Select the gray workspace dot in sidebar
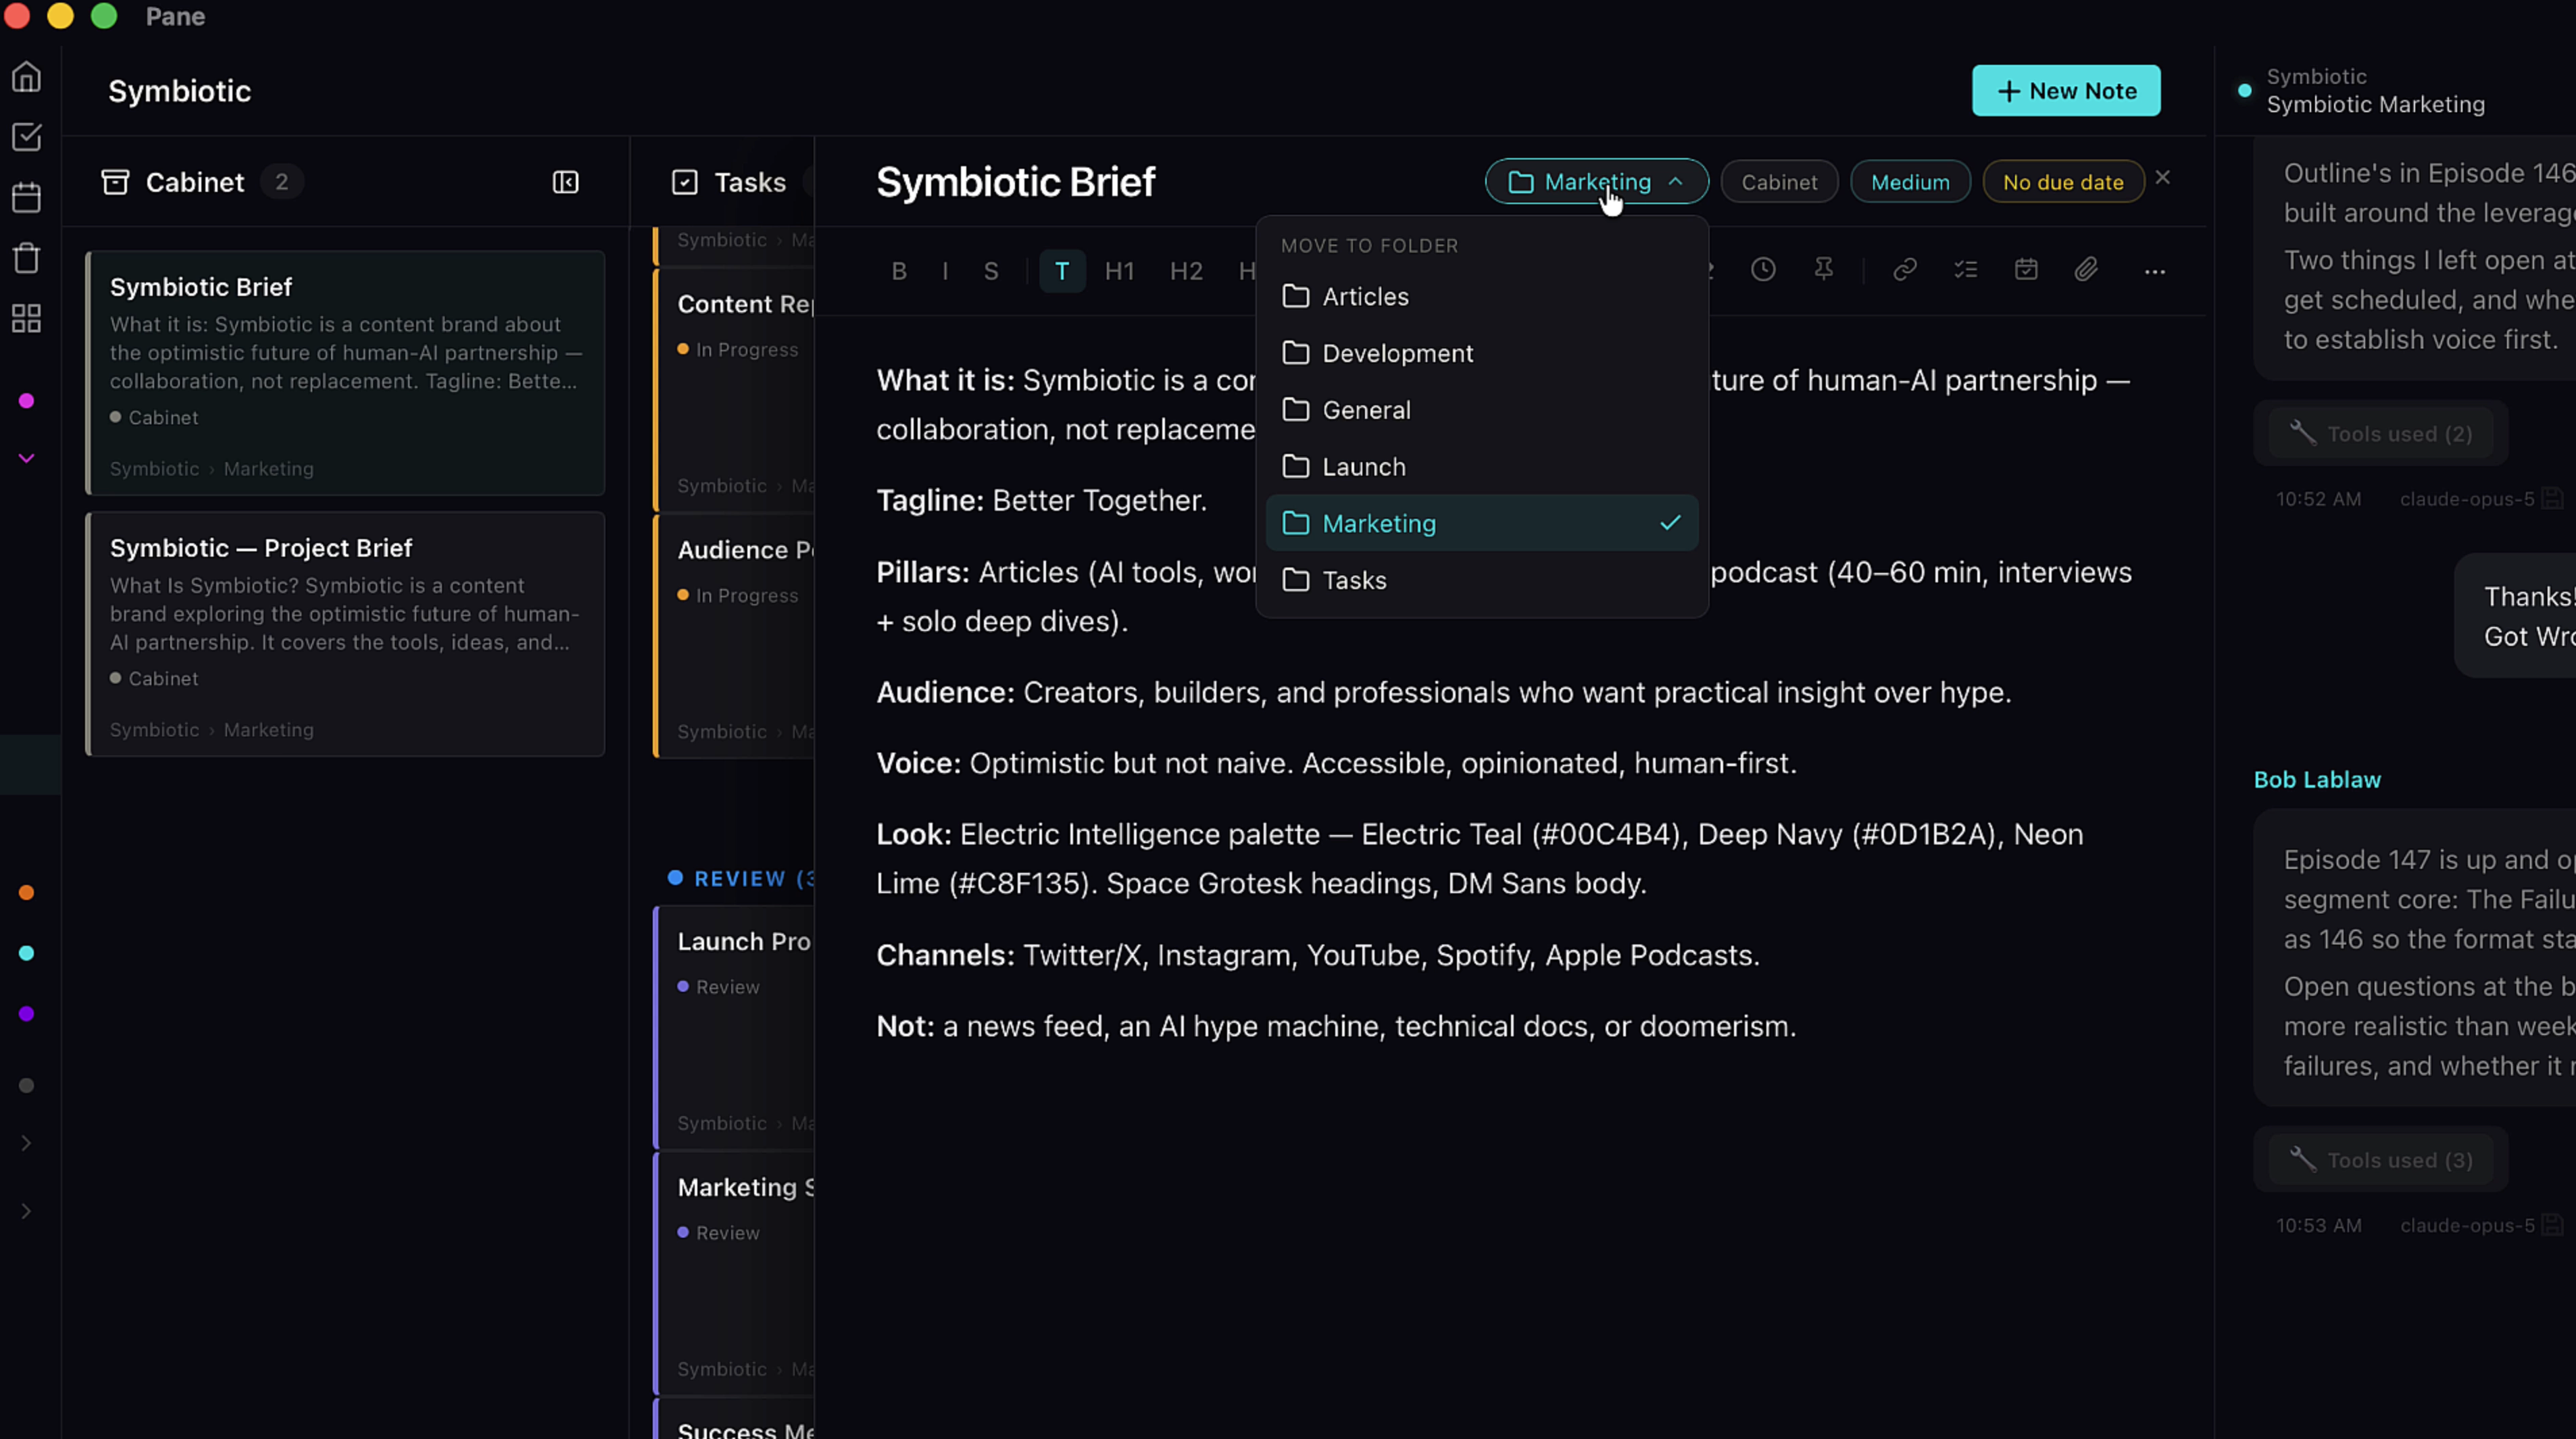This screenshot has width=2576, height=1439. click(x=27, y=1085)
